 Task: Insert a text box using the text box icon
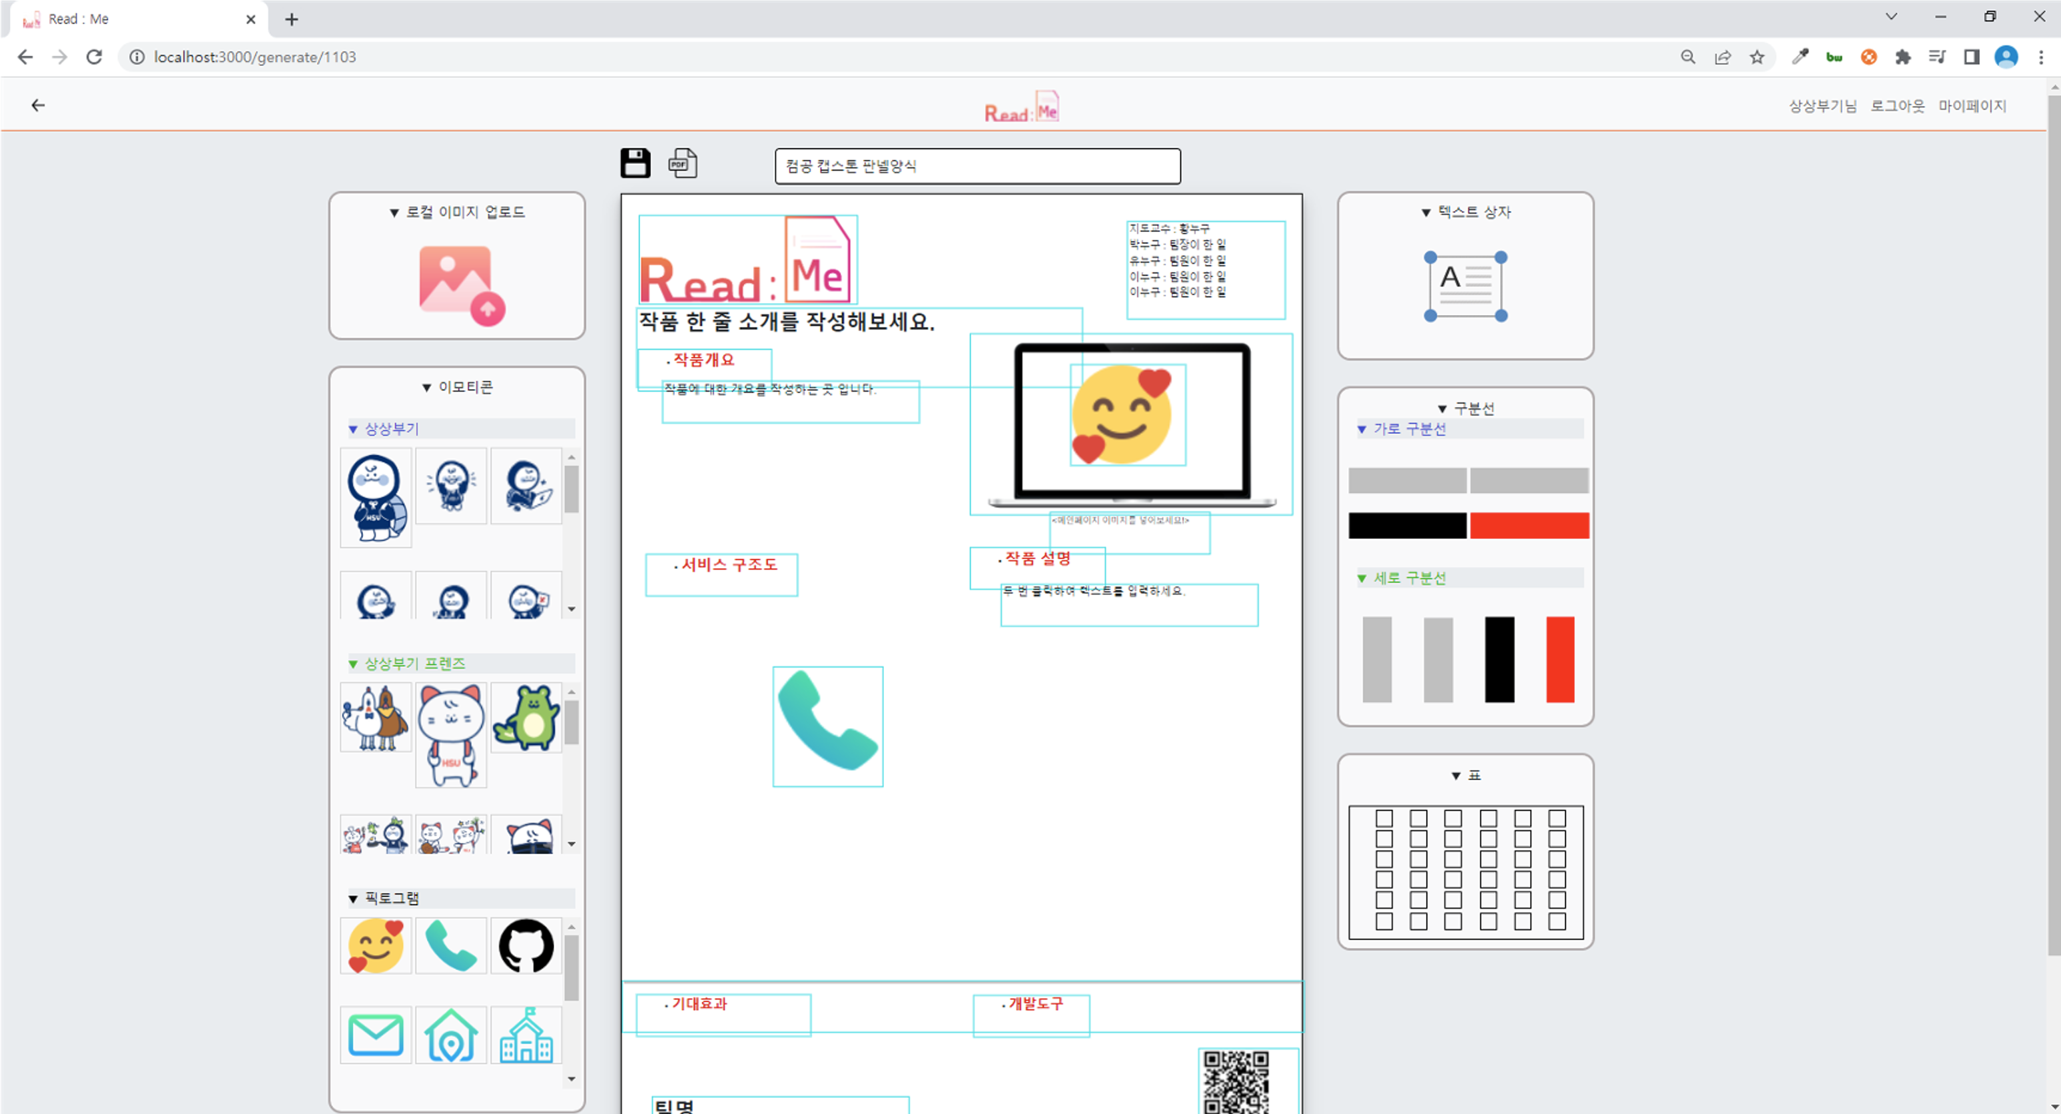pos(1465,286)
